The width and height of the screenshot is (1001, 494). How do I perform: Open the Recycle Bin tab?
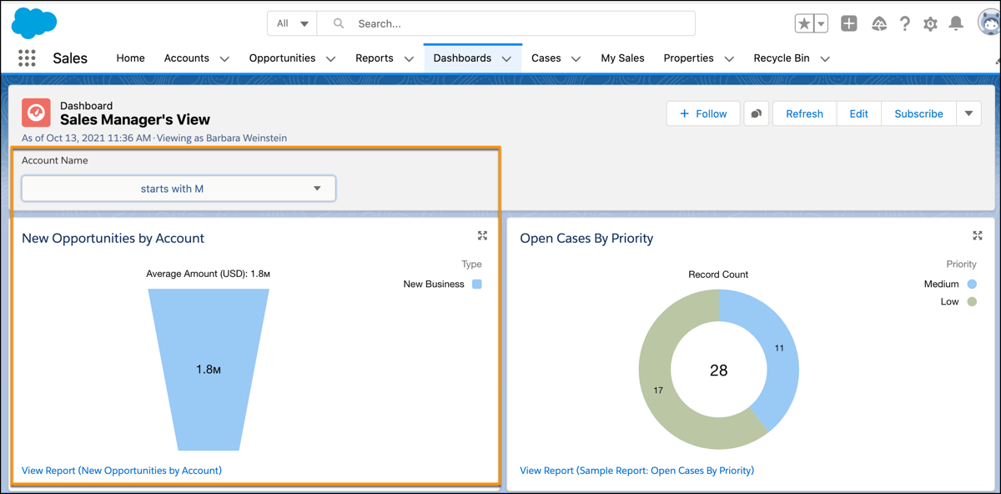pyautogui.click(x=782, y=58)
